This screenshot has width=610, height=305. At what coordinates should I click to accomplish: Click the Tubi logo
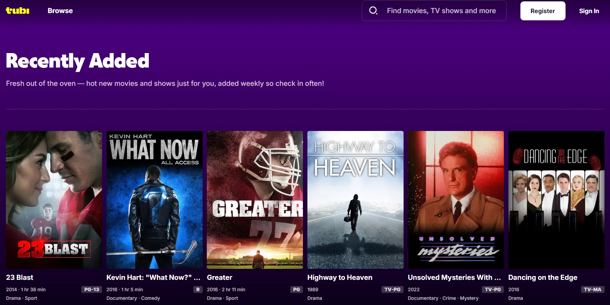click(18, 11)
